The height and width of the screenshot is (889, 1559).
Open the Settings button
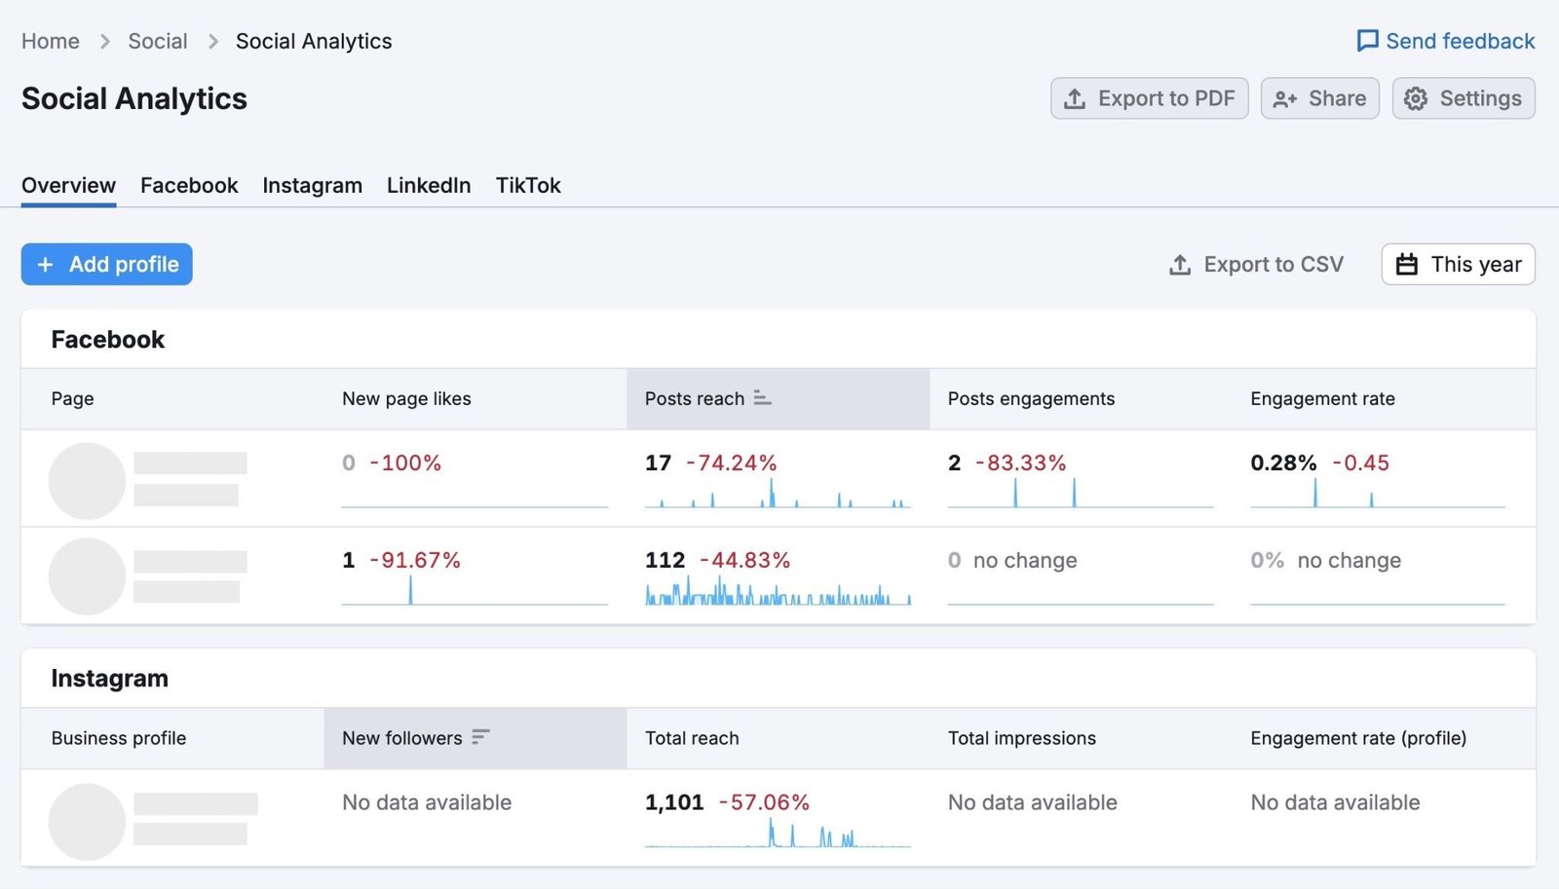tap(1464, 98)
